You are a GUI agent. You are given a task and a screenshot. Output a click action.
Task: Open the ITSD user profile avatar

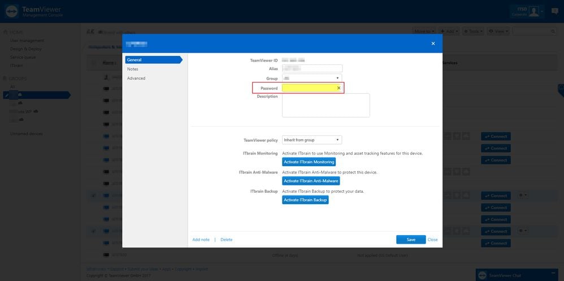[534, 11]
